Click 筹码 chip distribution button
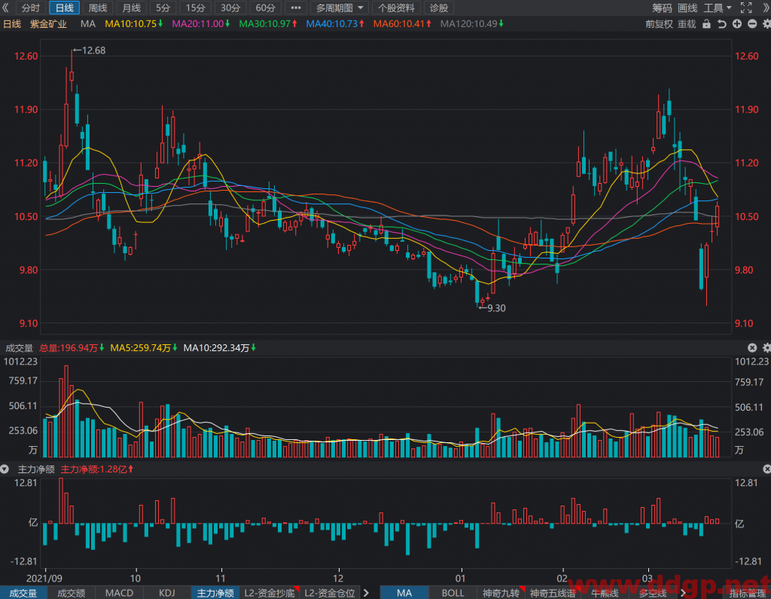 click(x=662, y=8)
